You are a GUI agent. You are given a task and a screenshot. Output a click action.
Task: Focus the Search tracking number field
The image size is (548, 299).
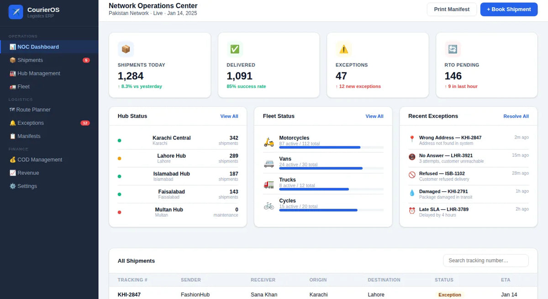486,261
